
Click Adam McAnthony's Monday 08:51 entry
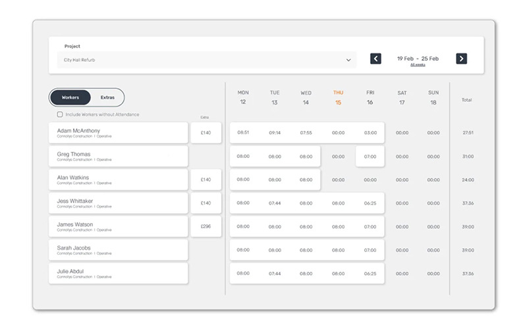point(243,133)
